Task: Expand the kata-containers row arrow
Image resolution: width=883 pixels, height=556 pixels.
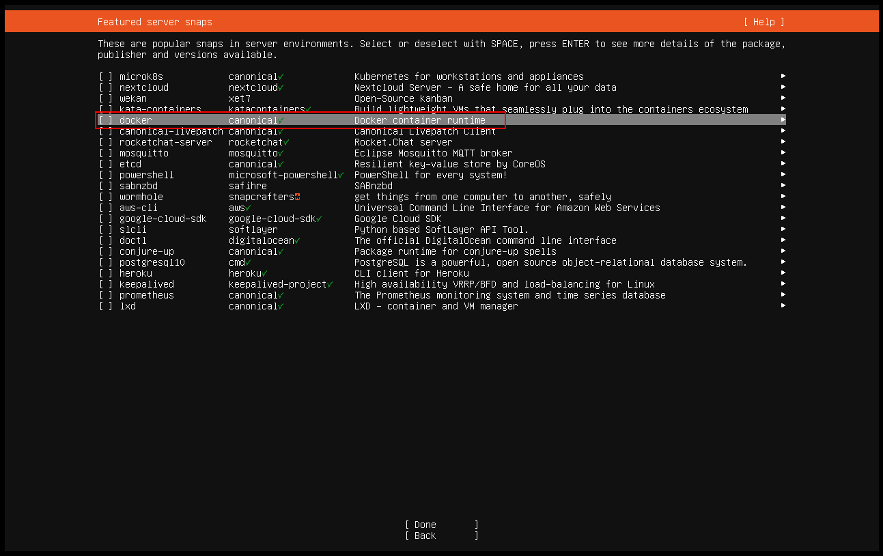Action: [783, 109]
